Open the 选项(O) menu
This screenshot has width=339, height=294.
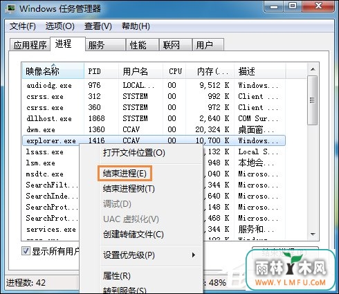60,26
